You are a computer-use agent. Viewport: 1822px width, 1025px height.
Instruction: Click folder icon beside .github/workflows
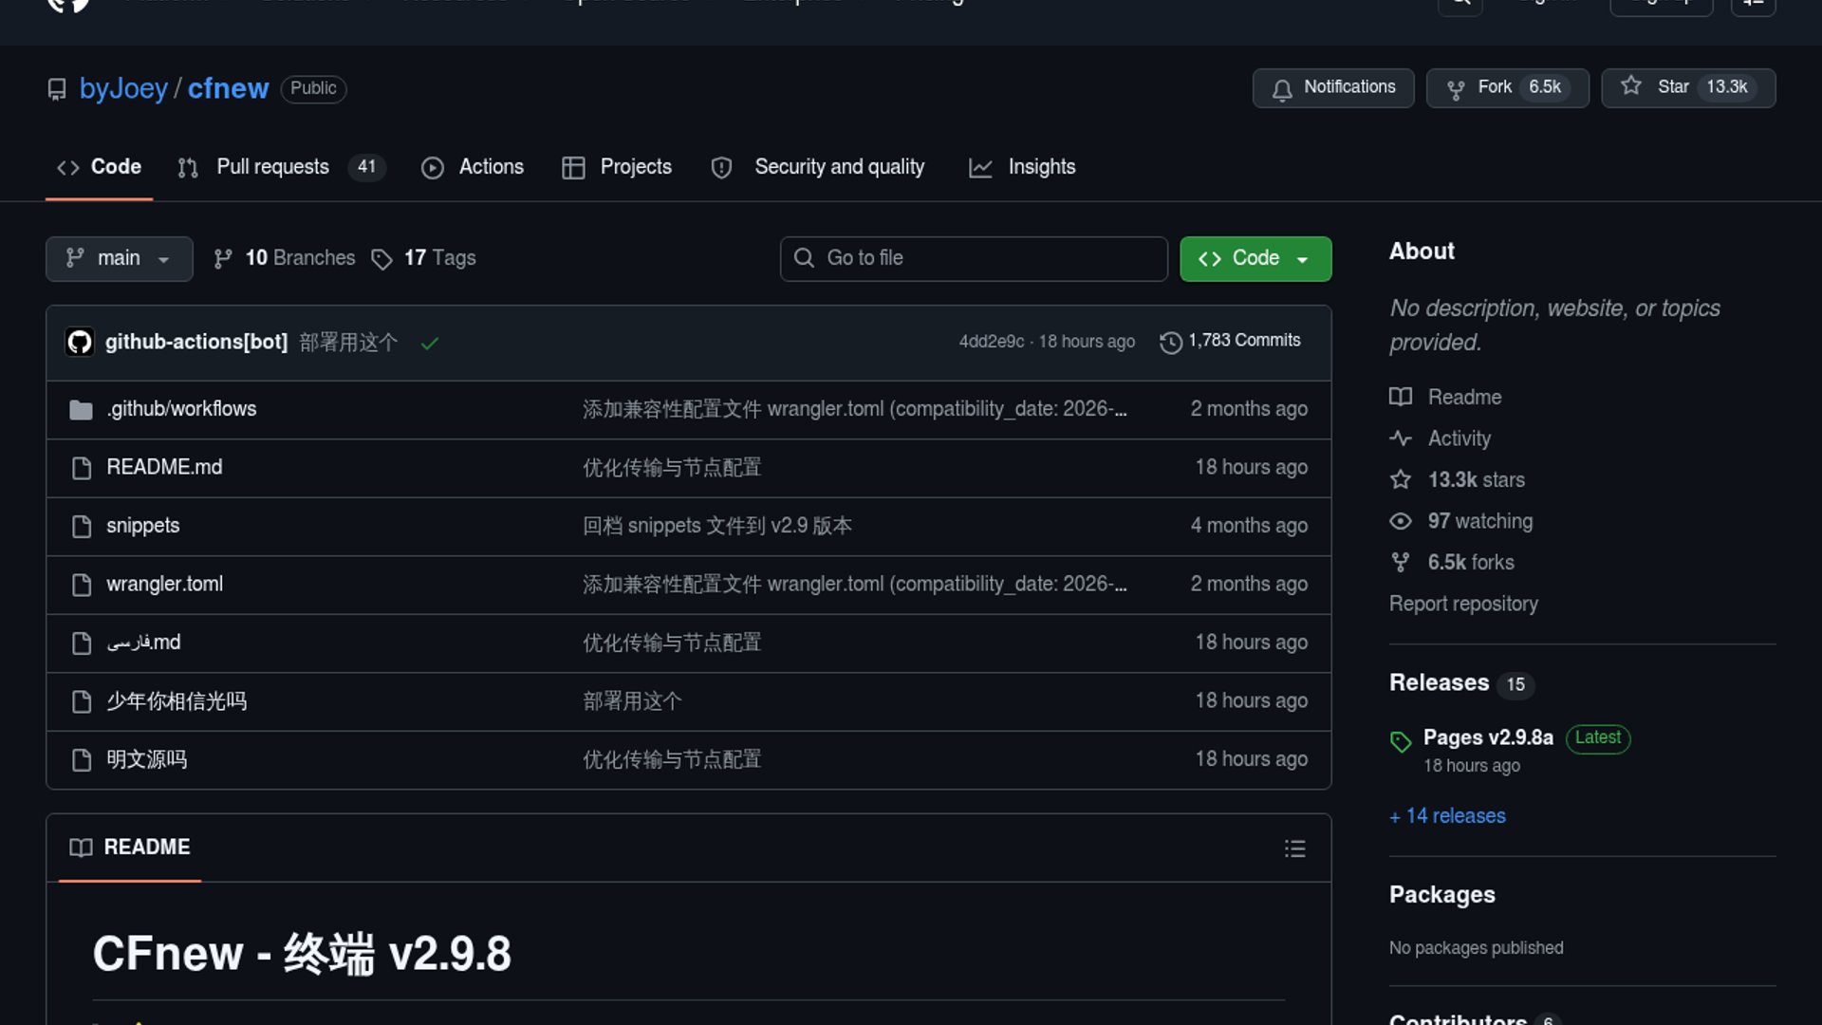tap(82, 410)
